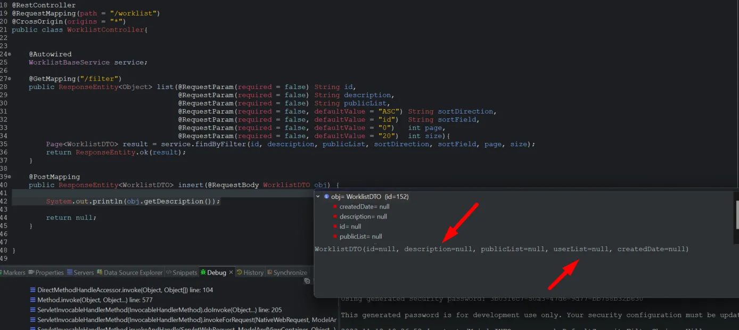Image resolution: width=739 pixels, height=330 pixels.
Task: Click the Debug bug icon
Action: (x=203, y=272)
